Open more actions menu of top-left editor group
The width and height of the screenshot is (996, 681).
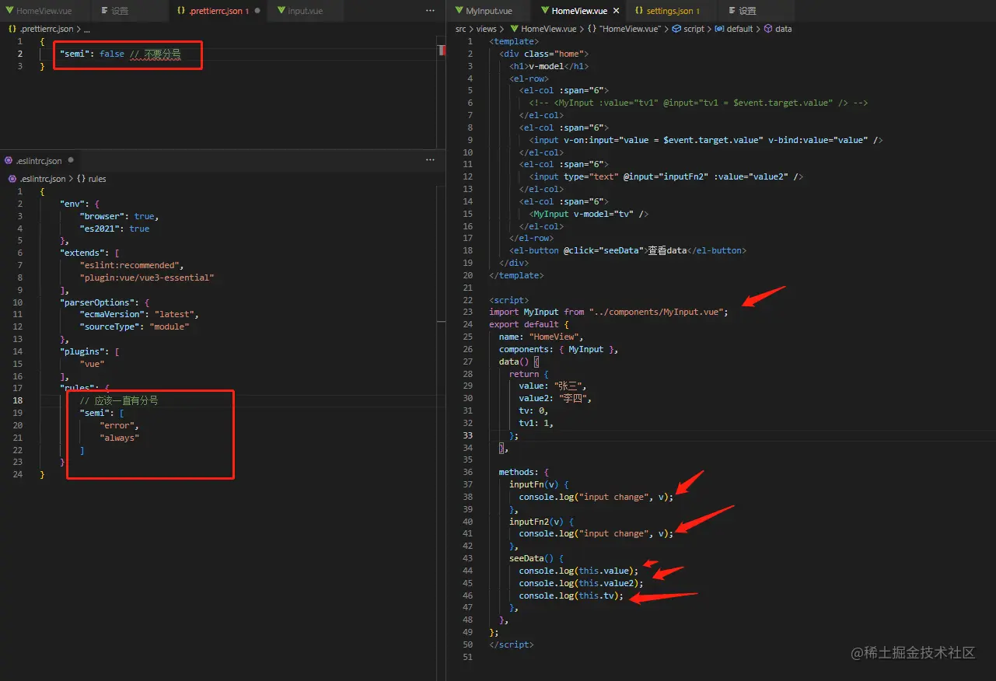point(431,11)
